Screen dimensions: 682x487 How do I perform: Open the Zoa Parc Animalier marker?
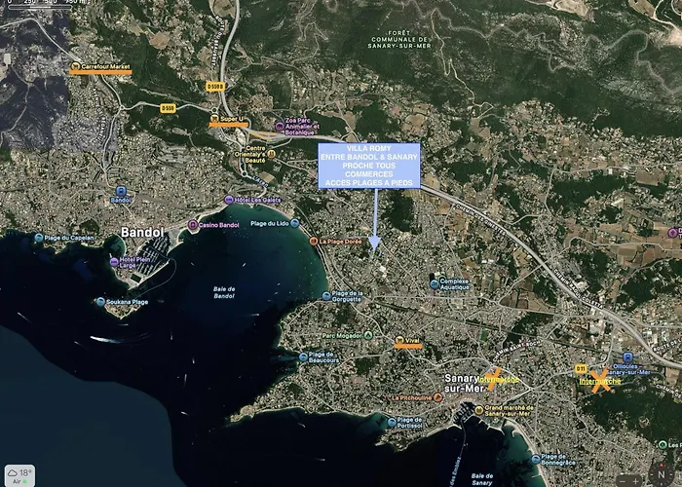[280, 125]
